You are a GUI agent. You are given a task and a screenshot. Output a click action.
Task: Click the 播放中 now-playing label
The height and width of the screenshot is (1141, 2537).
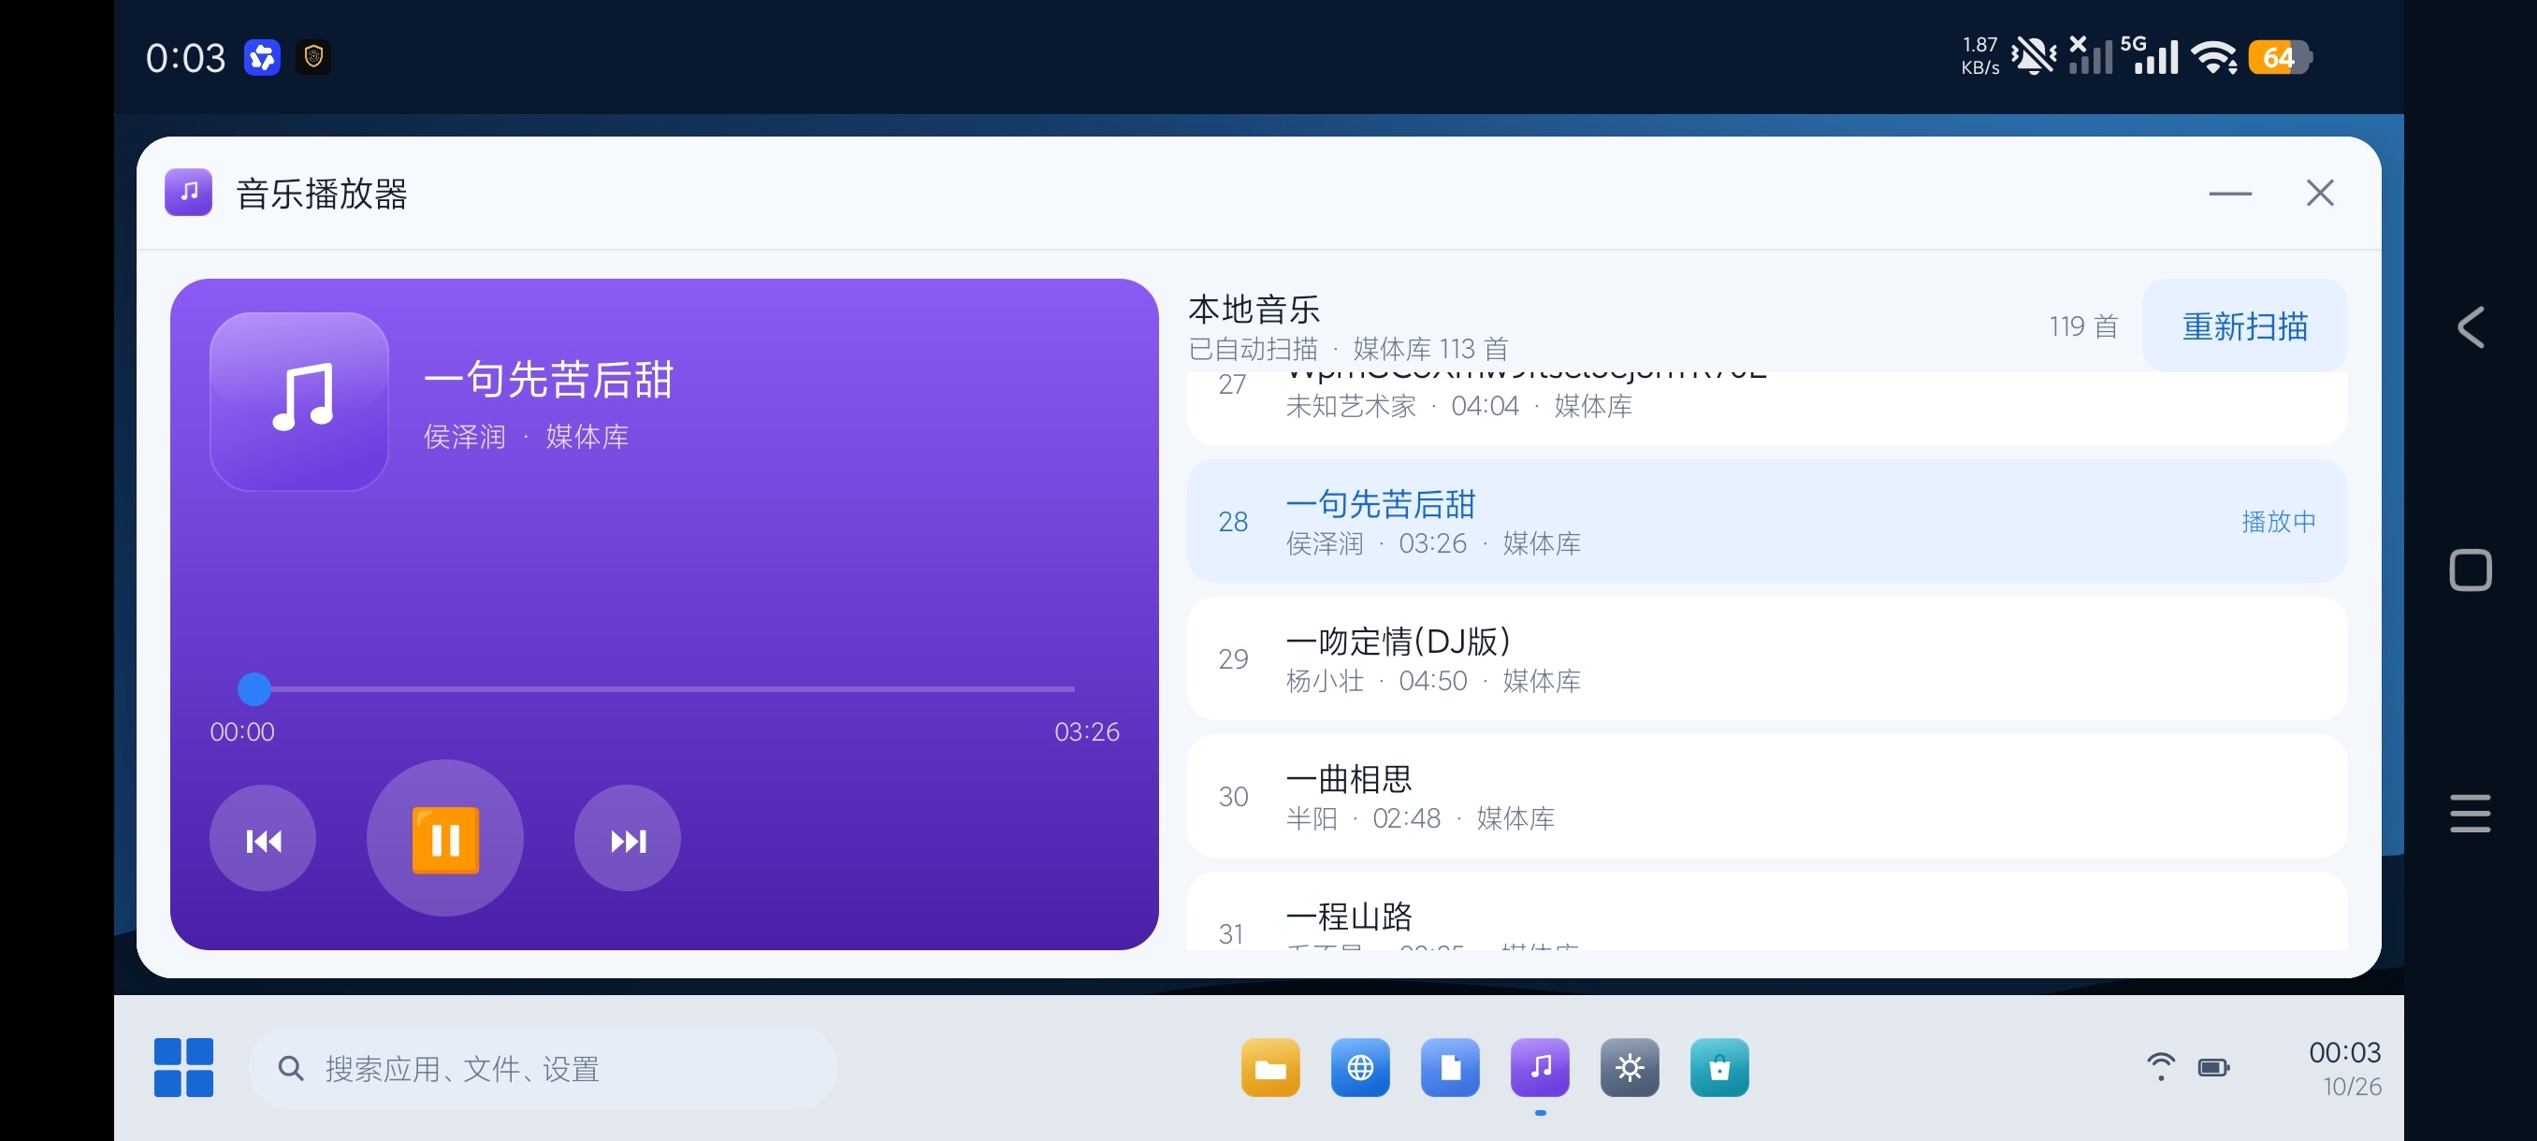[x=2278, y=521]
